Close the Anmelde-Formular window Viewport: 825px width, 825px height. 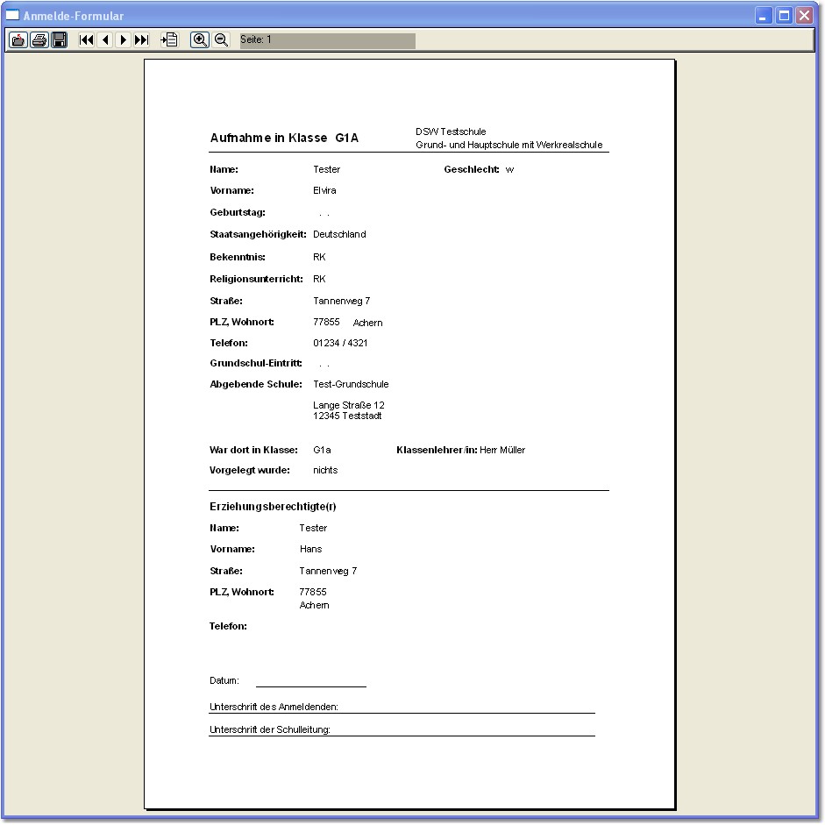pos(804,16)
